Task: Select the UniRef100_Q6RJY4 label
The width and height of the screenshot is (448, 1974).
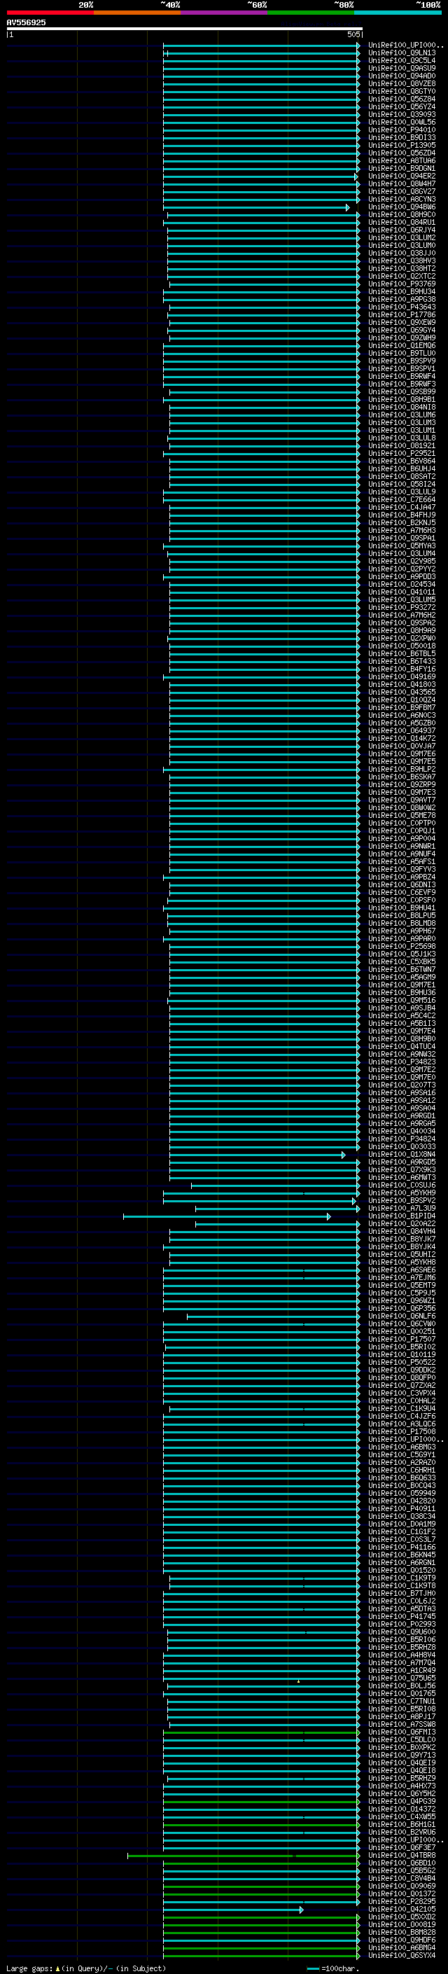Action: click(x=401, y=230)
